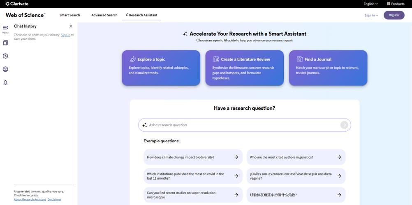Click arrow for the 线粒体 question
The height and width of the screenshot is (205, 412).
[339, 195]
